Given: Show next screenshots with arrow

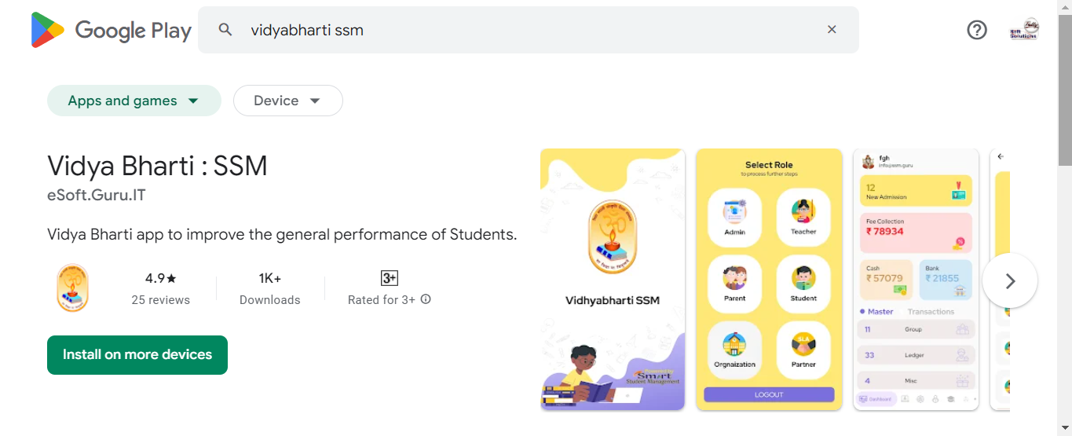Looking at the screenshot, I should pos(1010,280).
